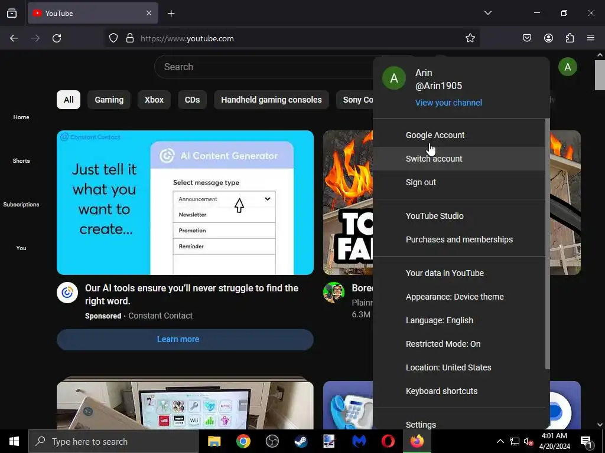
Task: Choose Sign out from account menu
Action: 459,182
